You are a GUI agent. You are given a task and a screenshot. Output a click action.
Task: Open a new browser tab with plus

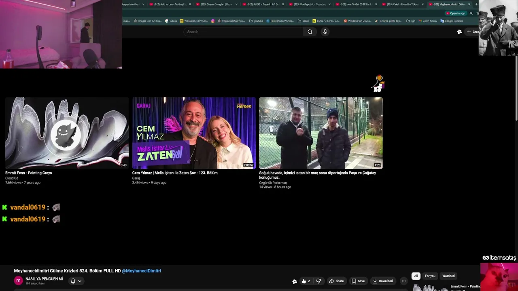click(x=476, y=4)
